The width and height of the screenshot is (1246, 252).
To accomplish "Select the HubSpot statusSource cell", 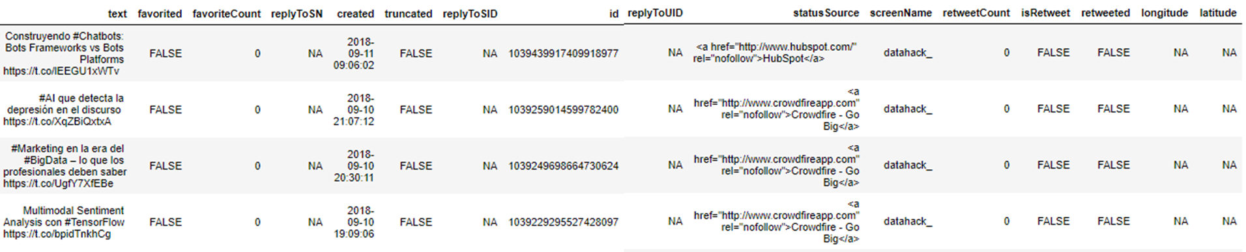I will point(775,53).
